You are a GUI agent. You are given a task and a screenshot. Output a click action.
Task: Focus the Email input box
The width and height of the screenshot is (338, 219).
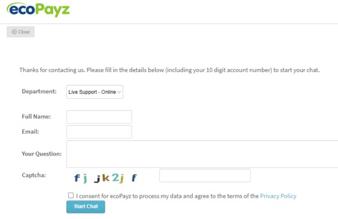point(99,132)
